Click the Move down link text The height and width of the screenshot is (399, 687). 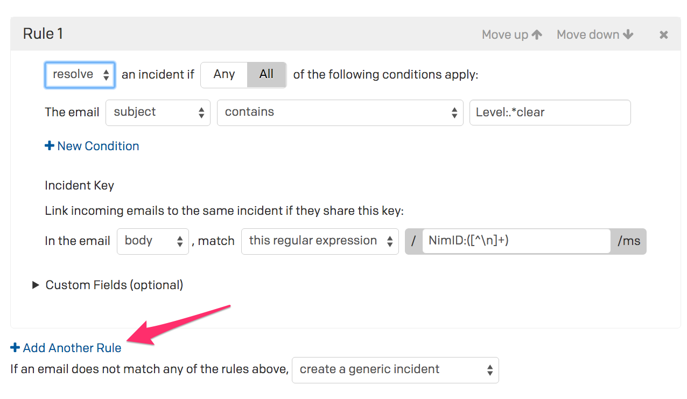588,34
